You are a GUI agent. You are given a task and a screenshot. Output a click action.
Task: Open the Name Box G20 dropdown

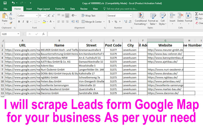click(x=18, y=34)
